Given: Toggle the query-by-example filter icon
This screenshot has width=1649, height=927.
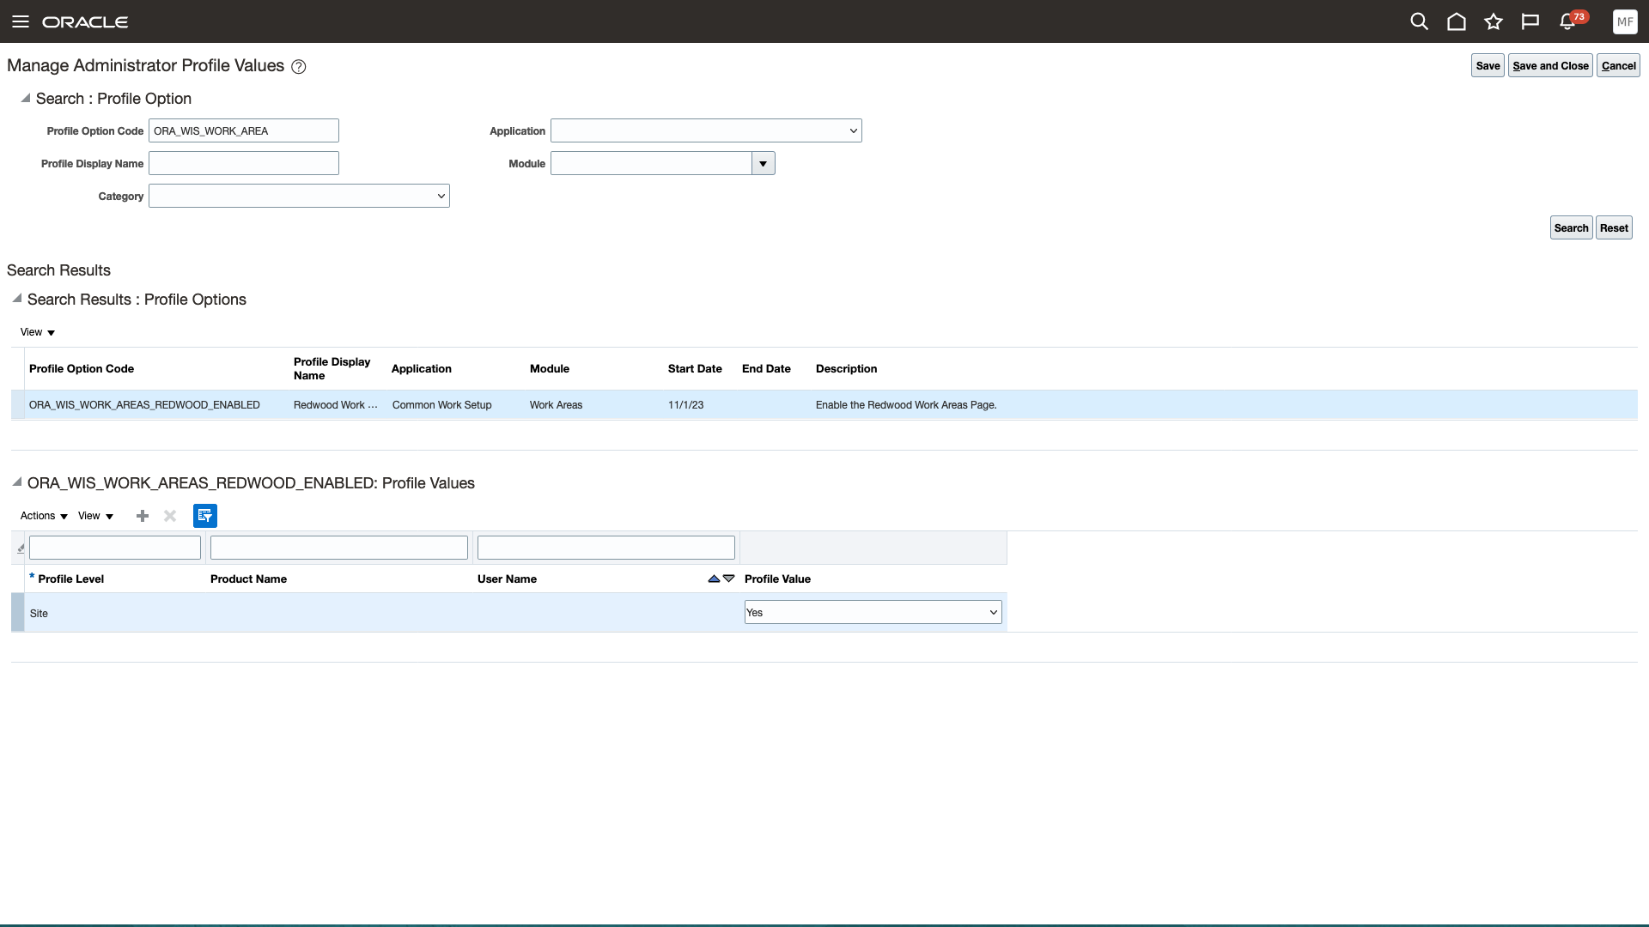Looking at the screenshot, I should [x=205, y=516].
